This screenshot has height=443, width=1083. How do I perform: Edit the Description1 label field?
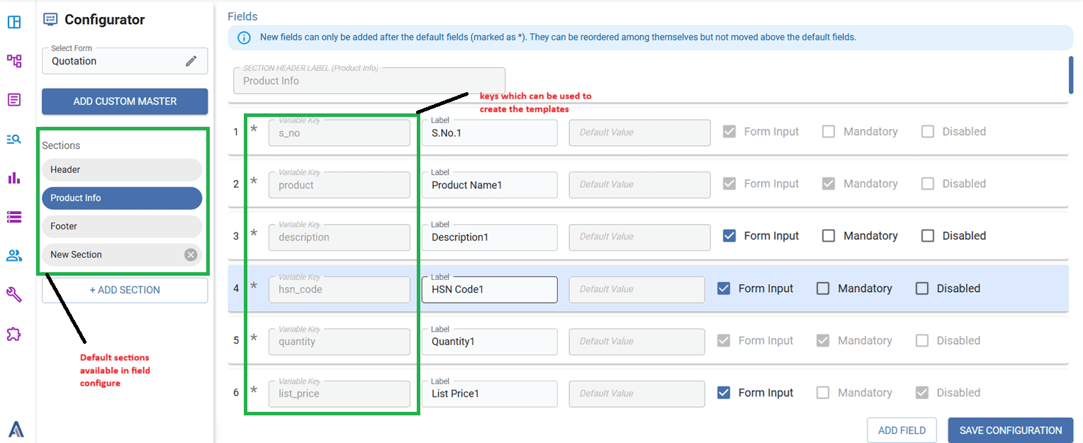pyautogui.click(x=490, y=237)
